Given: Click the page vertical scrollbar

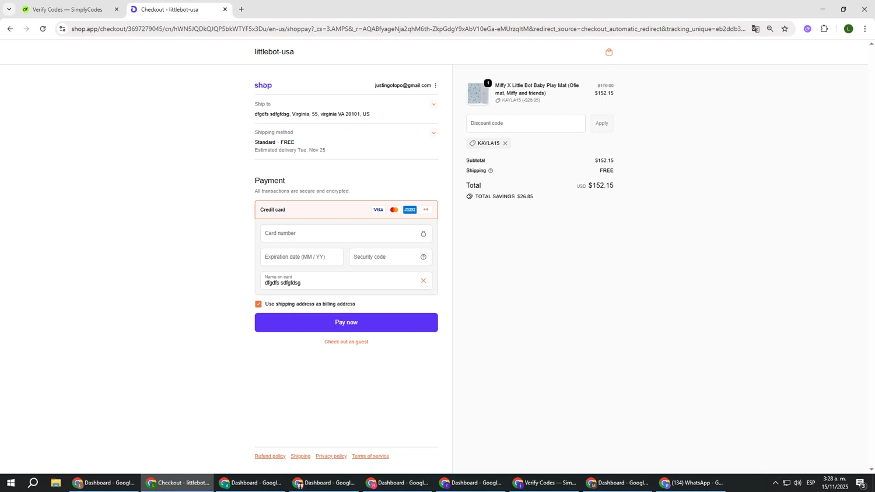Looking at the screenshot, I should coord(871,256).
